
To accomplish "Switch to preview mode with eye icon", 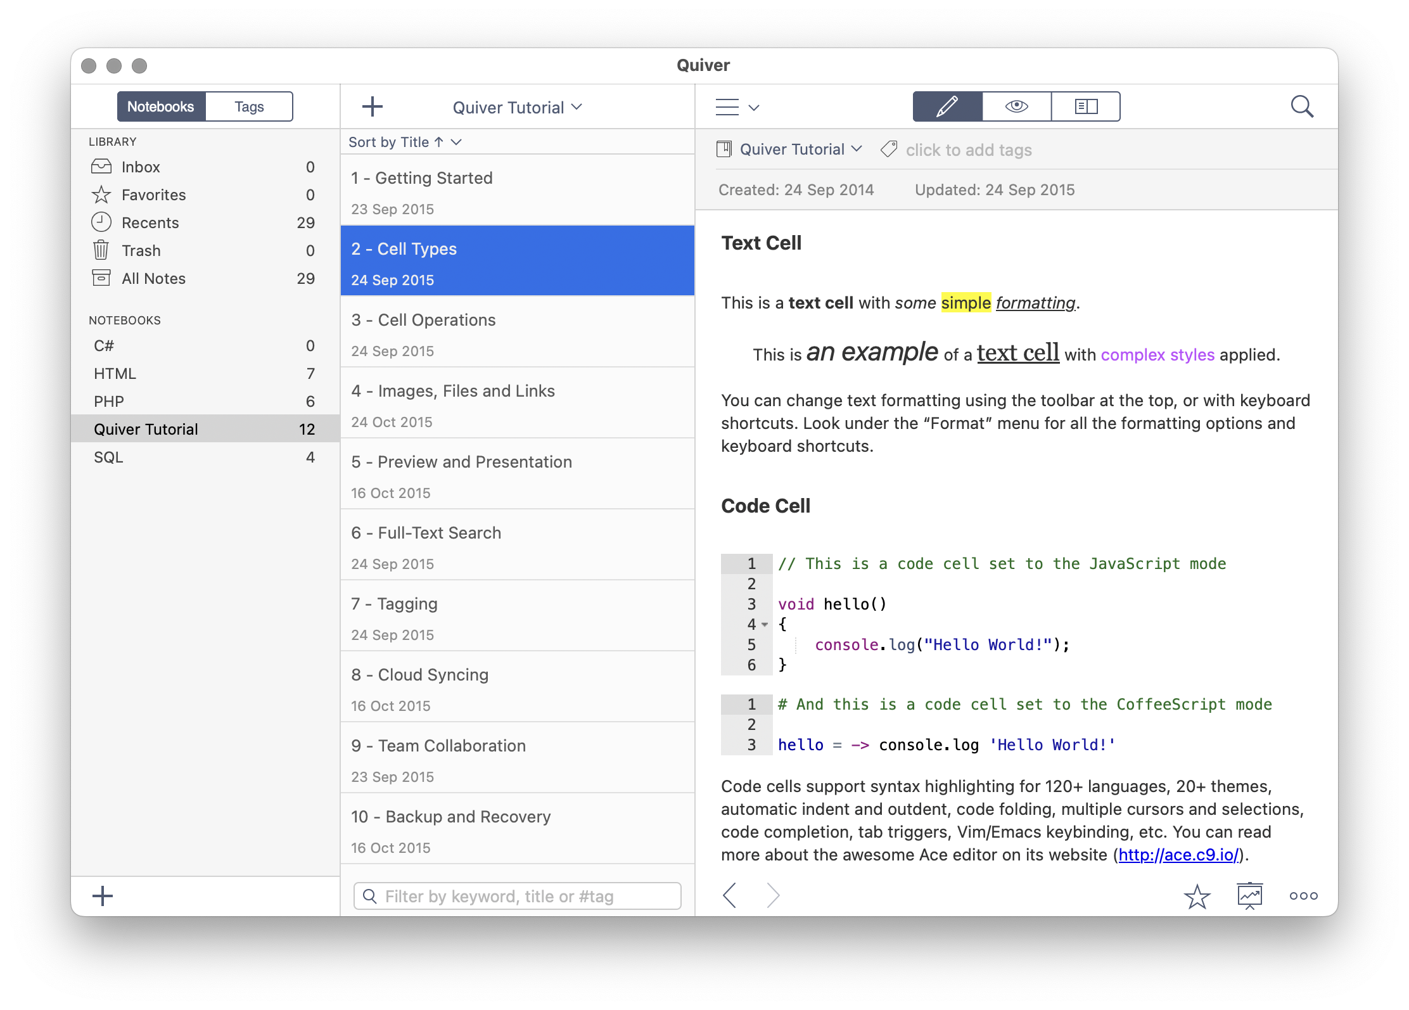I will (1017, 106).
